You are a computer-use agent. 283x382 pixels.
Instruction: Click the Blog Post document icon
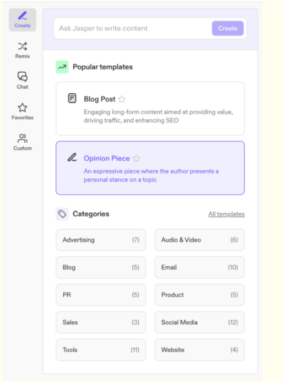tap(72, 98)
